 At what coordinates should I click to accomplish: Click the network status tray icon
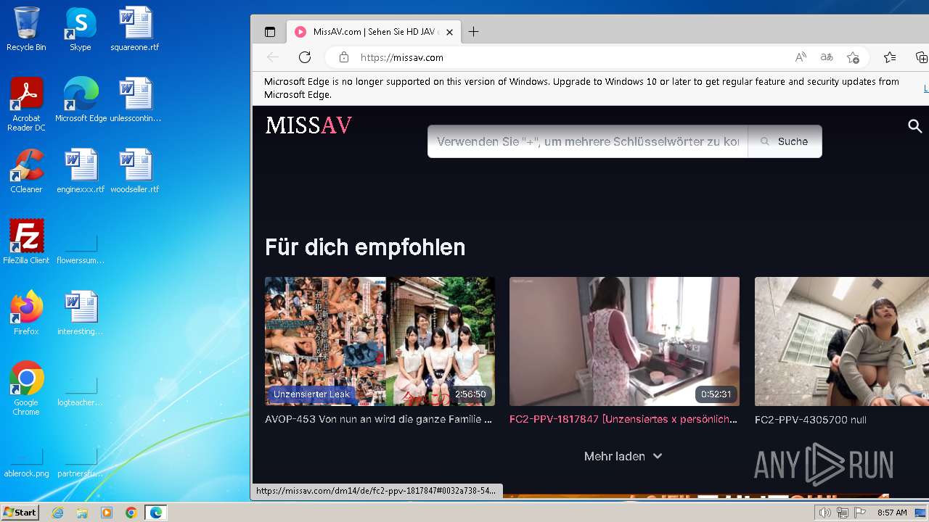tap(843, 513)
